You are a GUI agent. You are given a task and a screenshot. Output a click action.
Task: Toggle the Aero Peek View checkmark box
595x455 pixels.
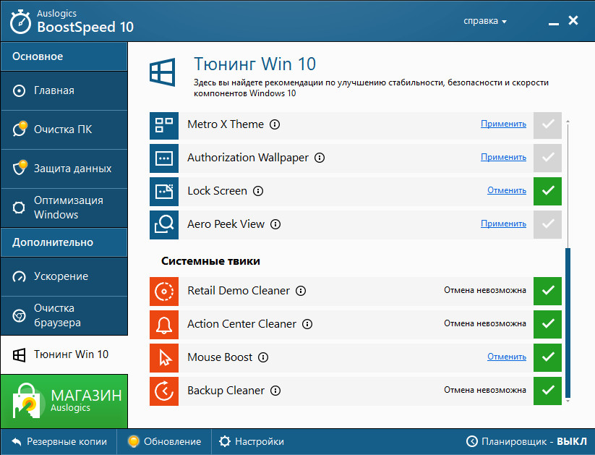tap(547, 225)
